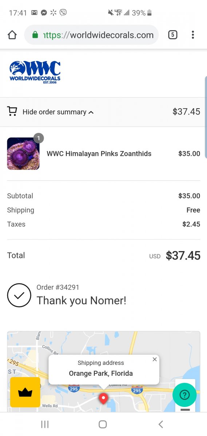Tap the yellow crown rewards icon
This screenshot has width=207, height=436.
pyautogui.click(x=25, y=392)
